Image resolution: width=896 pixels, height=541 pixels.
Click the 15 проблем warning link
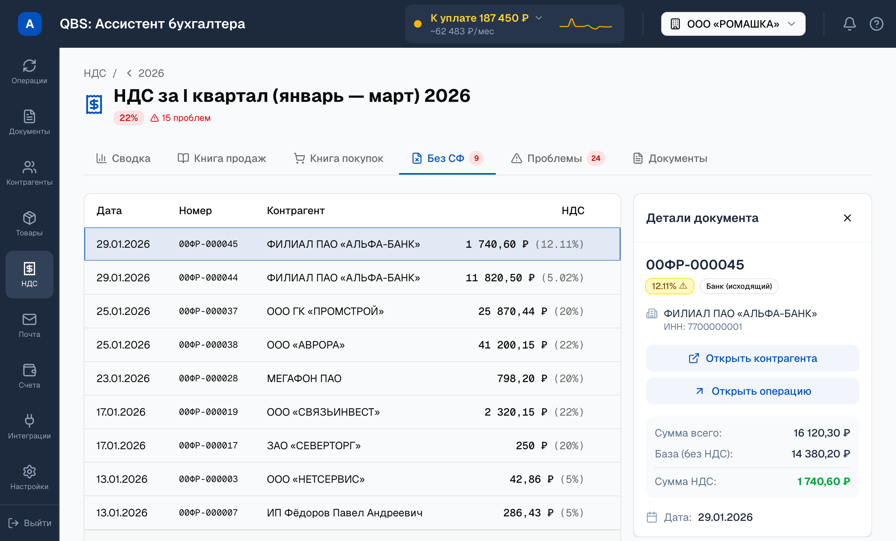point(181,118)
